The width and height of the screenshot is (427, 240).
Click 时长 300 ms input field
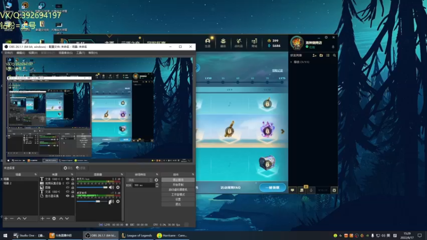pos(144,185)
